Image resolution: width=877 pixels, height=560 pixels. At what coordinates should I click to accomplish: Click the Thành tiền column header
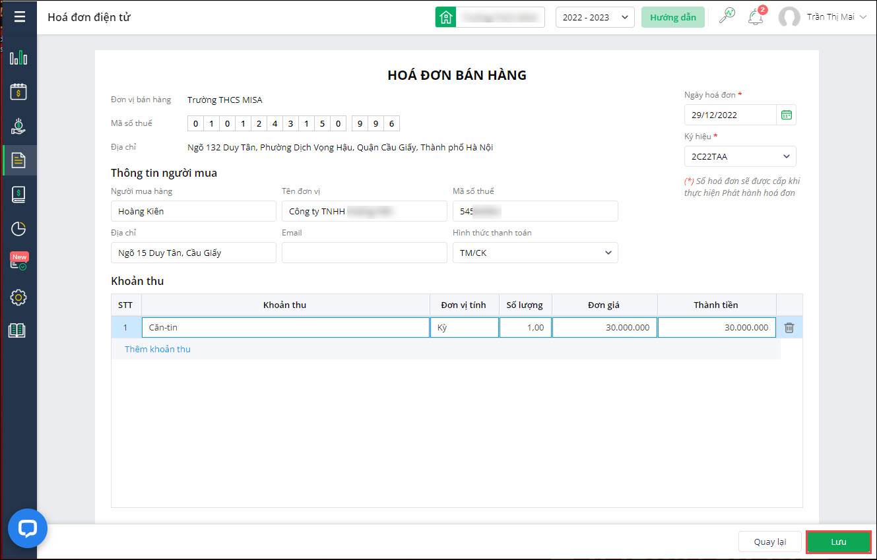tap(716, 305)
